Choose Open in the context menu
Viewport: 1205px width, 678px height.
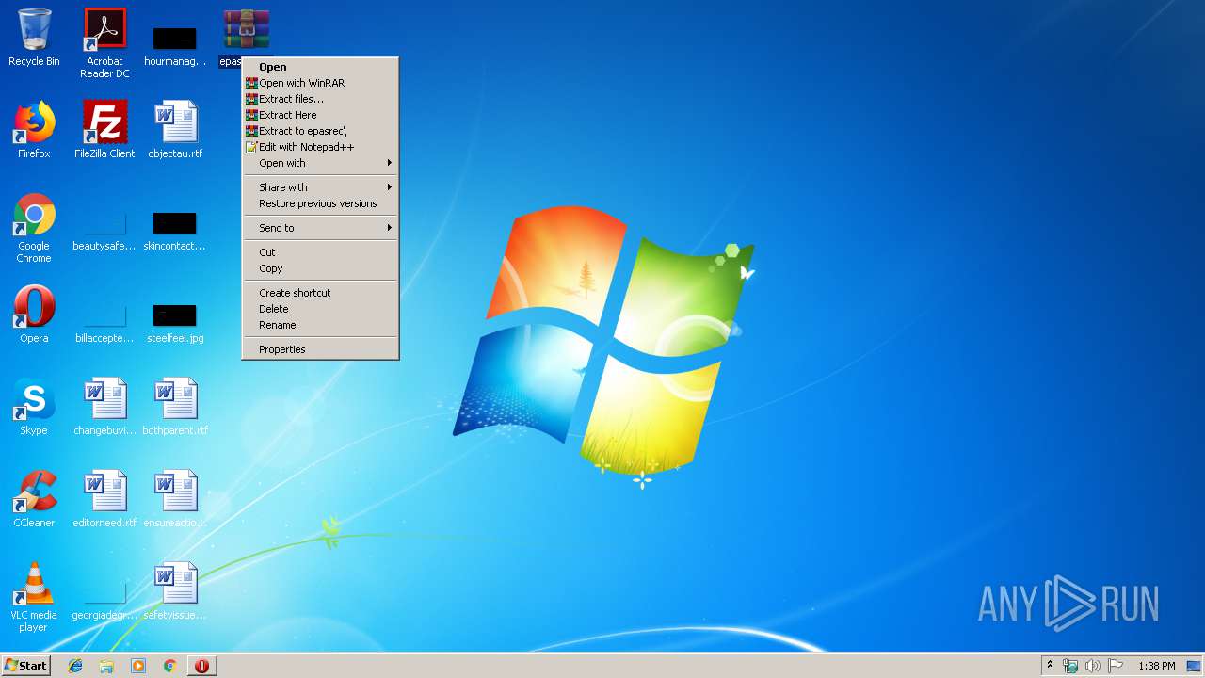tap(320, 67)
